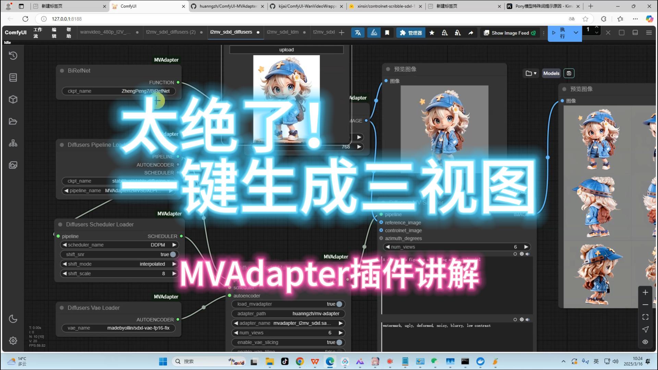The image size is (658, 370).
Task: Open the 管理器 manager button
Action: tap(411, 33)
